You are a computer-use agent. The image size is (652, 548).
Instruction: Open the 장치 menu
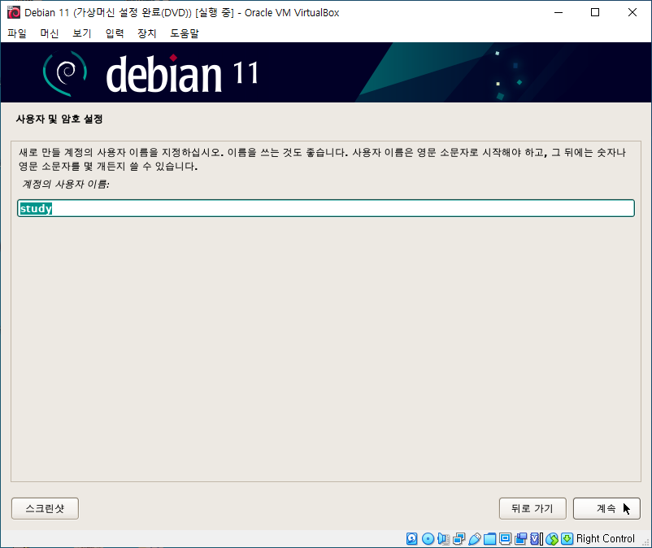tap(147, 33)
